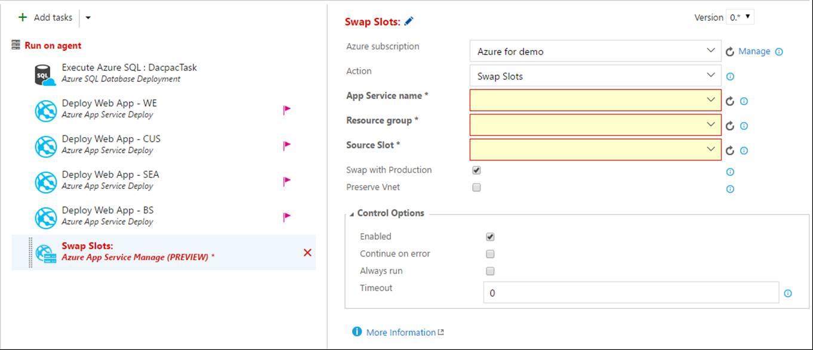Viewport: 813px width, 350px height.
Task: Open the Action dropdown showing Swap Slots
Action: click(x=595, y=76)
